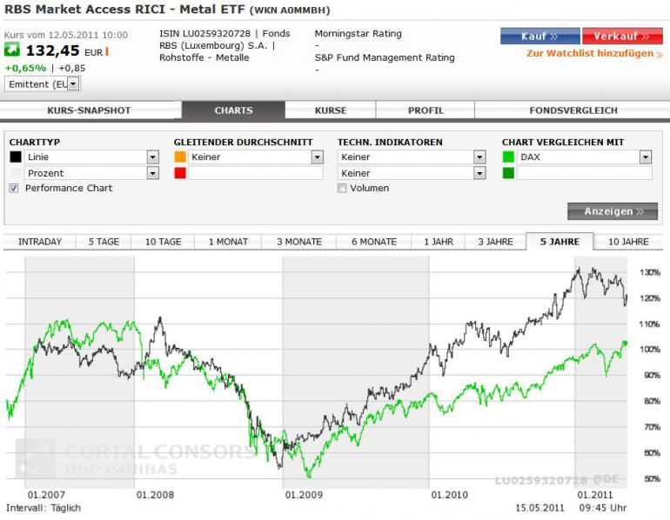This screenshot has height=520, width=670.
Task: Click the Rohstoffe - Metalle category text
Action: [204, 57]
